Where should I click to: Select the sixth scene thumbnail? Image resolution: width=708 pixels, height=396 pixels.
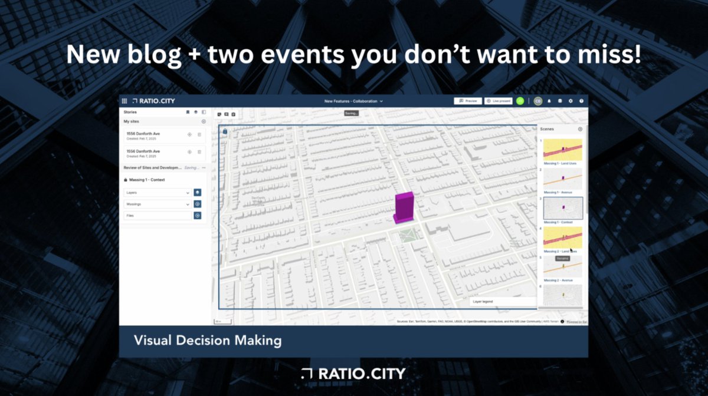563,295
